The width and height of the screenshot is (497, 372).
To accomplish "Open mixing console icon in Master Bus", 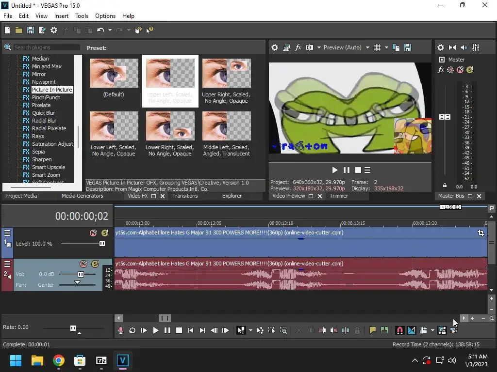I will pyautogui.click(x=476, y=47).
